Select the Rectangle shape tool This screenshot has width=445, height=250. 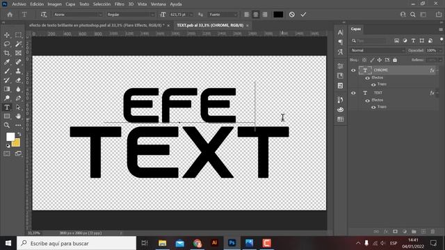point(7,116)
